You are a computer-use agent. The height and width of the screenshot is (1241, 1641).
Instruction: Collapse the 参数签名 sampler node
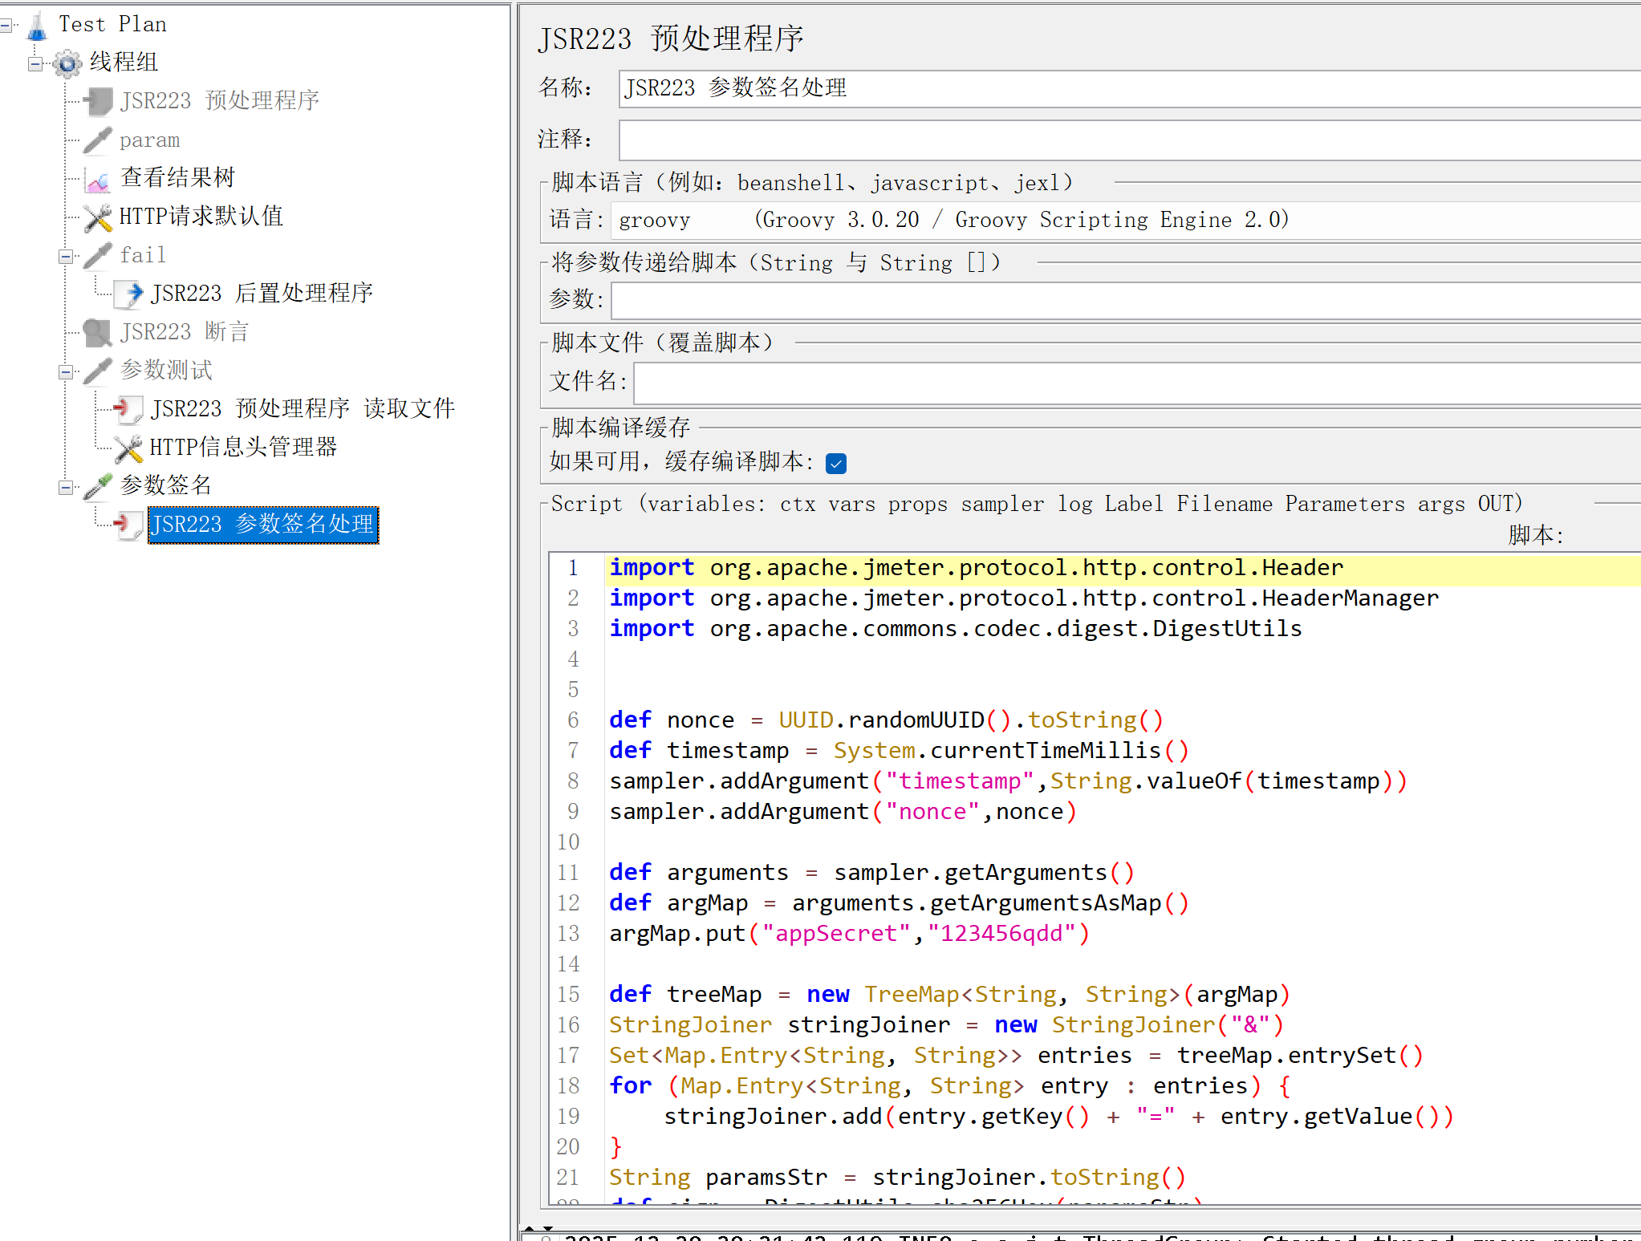click(x=66, y=487)
